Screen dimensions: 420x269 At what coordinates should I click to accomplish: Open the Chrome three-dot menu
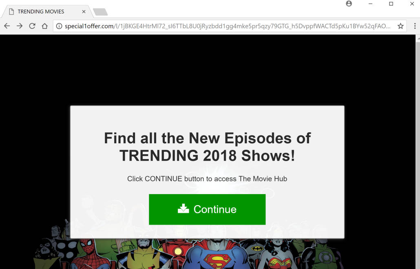point(415,26)
